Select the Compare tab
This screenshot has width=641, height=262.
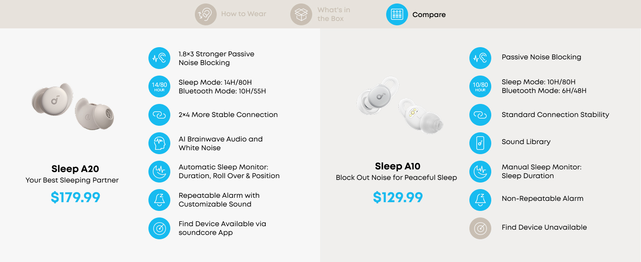pos(428,14)
